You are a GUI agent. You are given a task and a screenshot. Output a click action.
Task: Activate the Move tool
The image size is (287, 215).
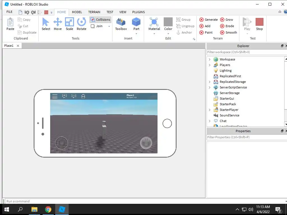(58, 24)
